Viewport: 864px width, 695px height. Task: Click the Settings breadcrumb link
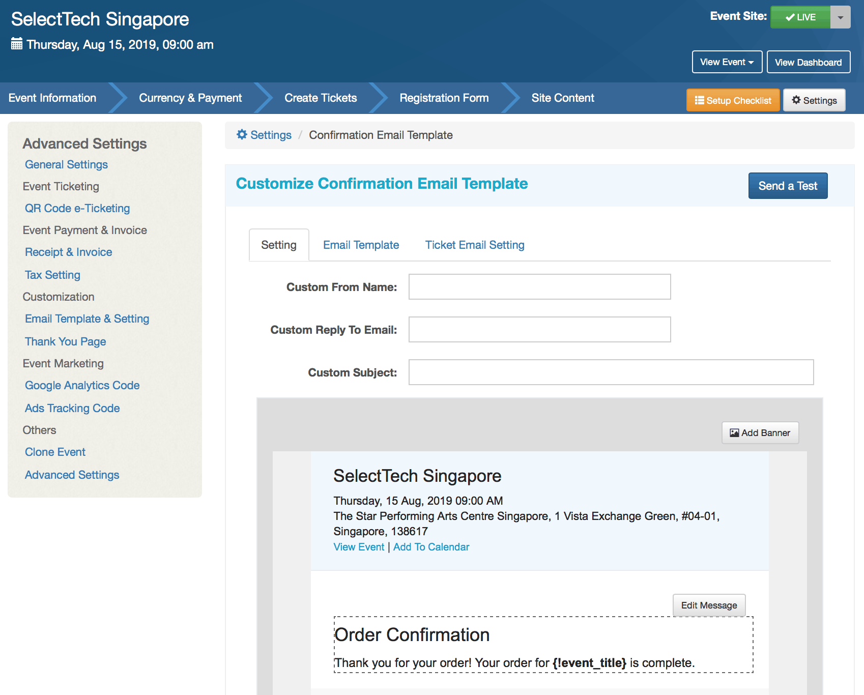pos(271,135)
